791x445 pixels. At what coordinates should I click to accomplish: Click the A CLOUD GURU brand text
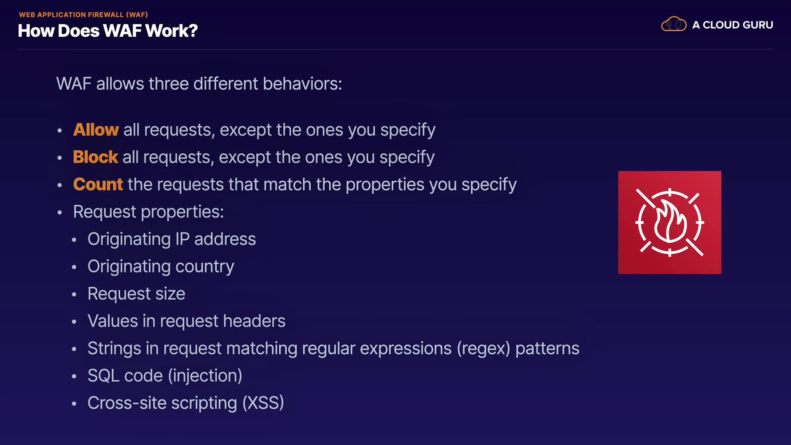[732, 25]
